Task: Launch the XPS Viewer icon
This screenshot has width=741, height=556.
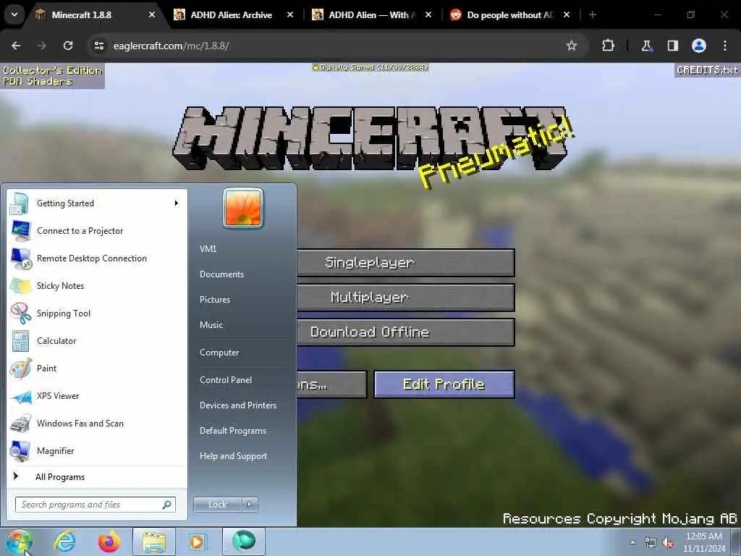Action: coord(20,396)
